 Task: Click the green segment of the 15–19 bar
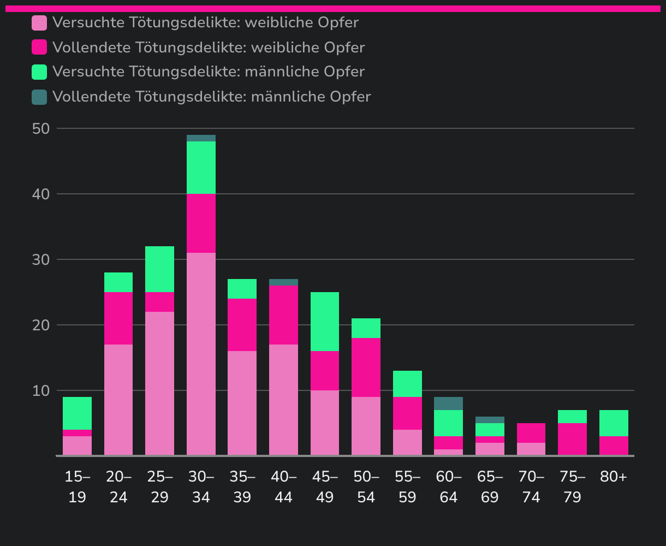click(77, 413)
